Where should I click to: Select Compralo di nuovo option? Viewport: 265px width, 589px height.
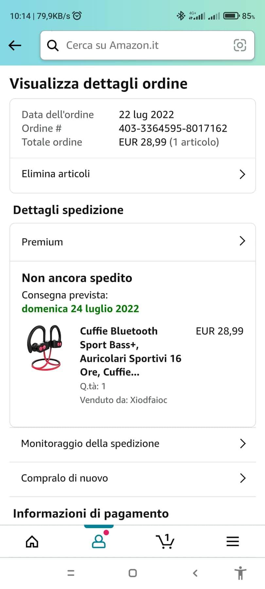(132, 478)
